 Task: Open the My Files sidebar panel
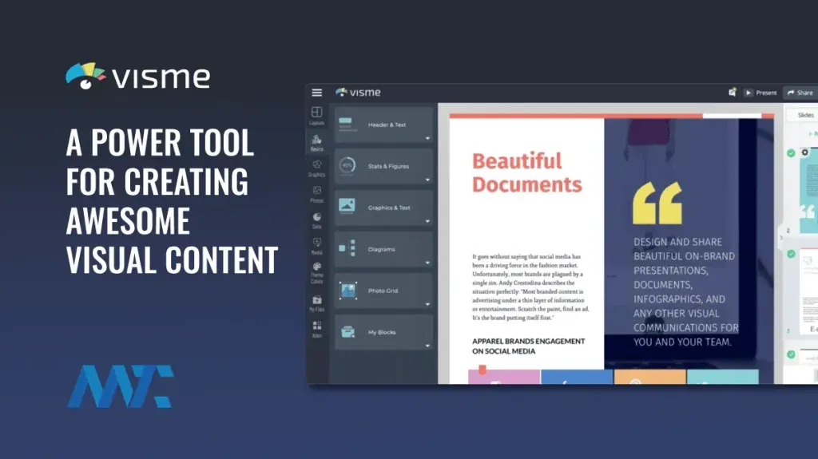point(316,303)
